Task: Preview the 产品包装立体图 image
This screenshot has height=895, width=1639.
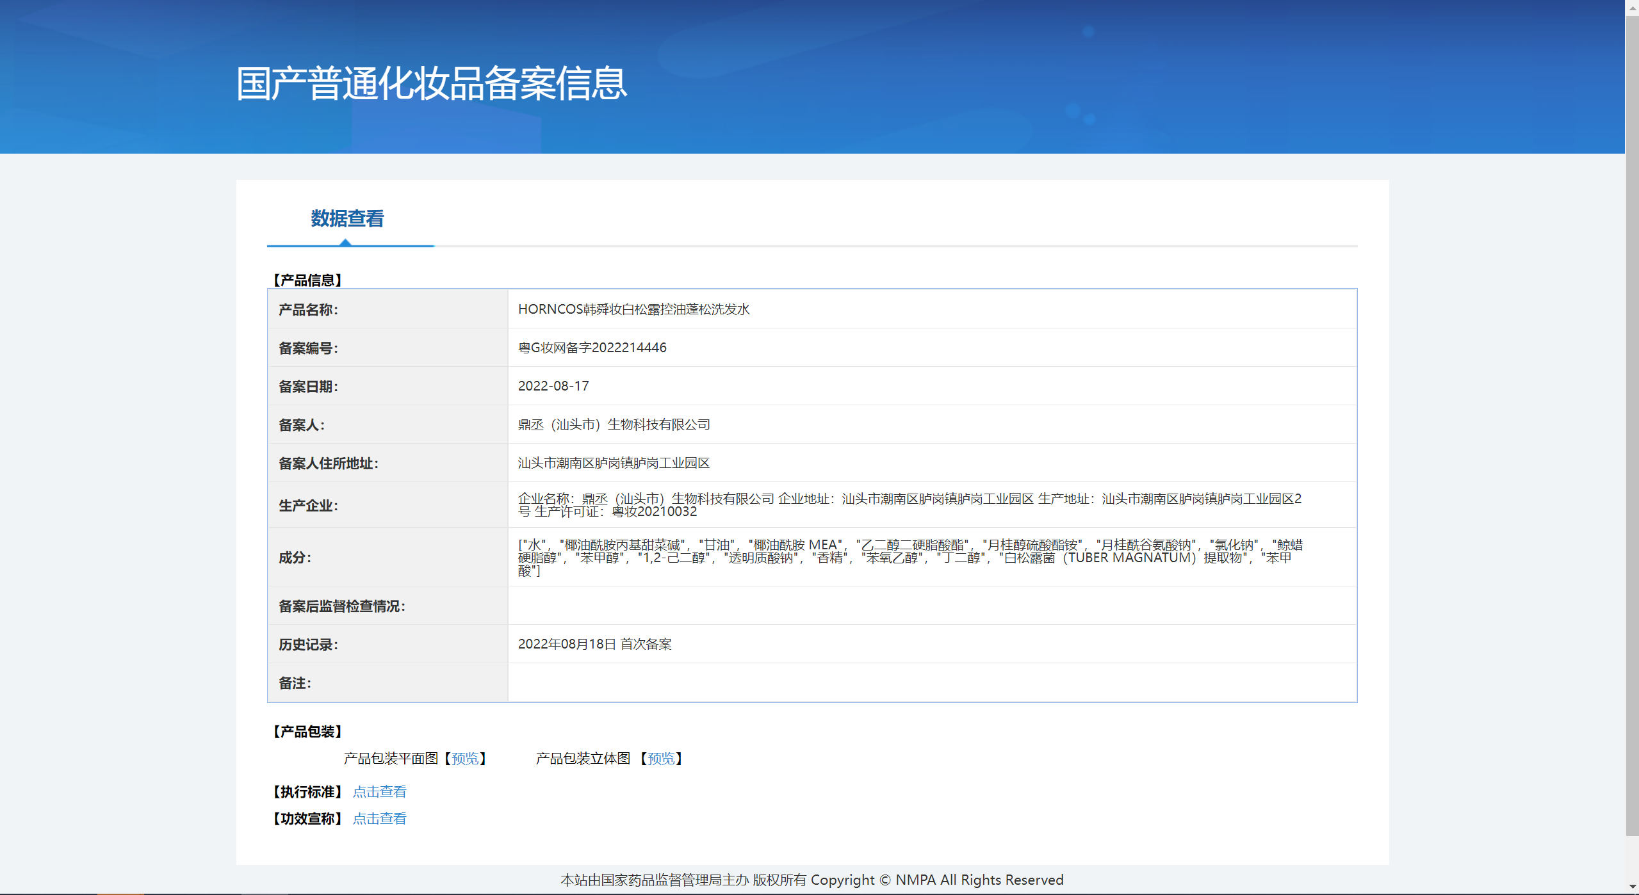Action: tap(661, 759)
